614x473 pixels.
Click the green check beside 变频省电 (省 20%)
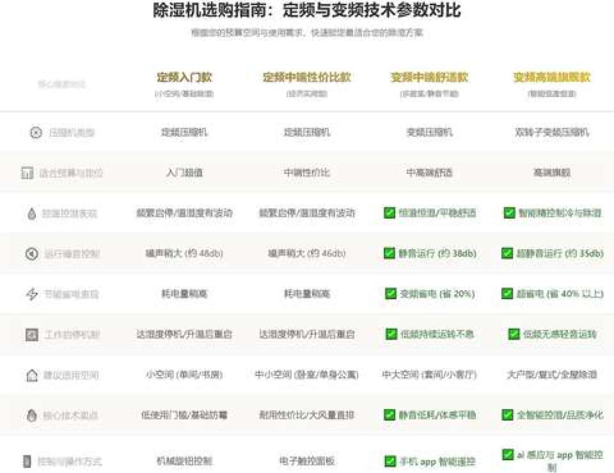click(391, 294)
